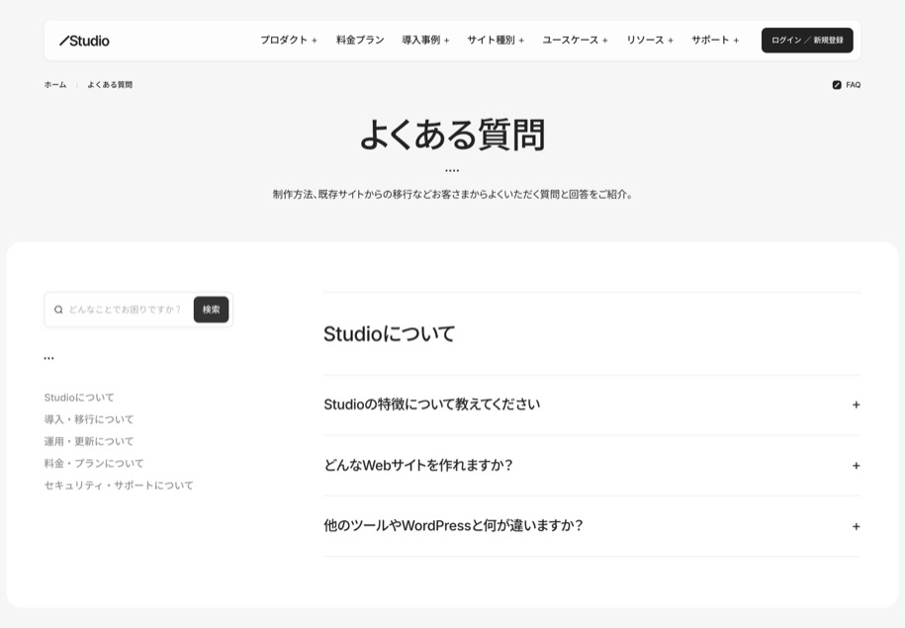
Task: Jump to セキュリティ・サポートについて section
Action: click(119, 485)
